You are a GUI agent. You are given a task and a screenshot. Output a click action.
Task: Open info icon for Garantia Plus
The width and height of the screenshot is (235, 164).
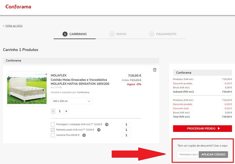[x=84, y=135]
